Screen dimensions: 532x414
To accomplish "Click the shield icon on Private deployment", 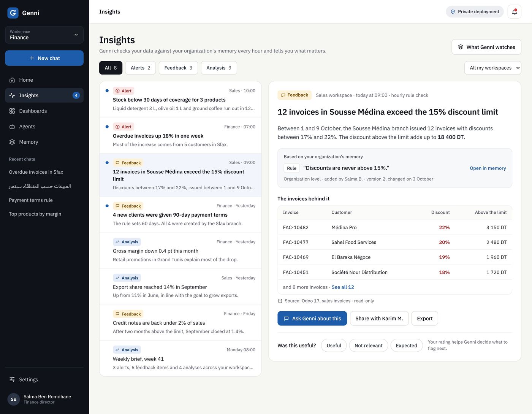I will tap(453, 12).
